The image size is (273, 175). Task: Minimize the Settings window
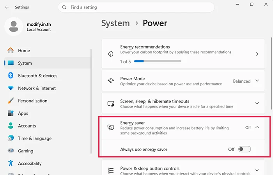(x=237, y=4)
